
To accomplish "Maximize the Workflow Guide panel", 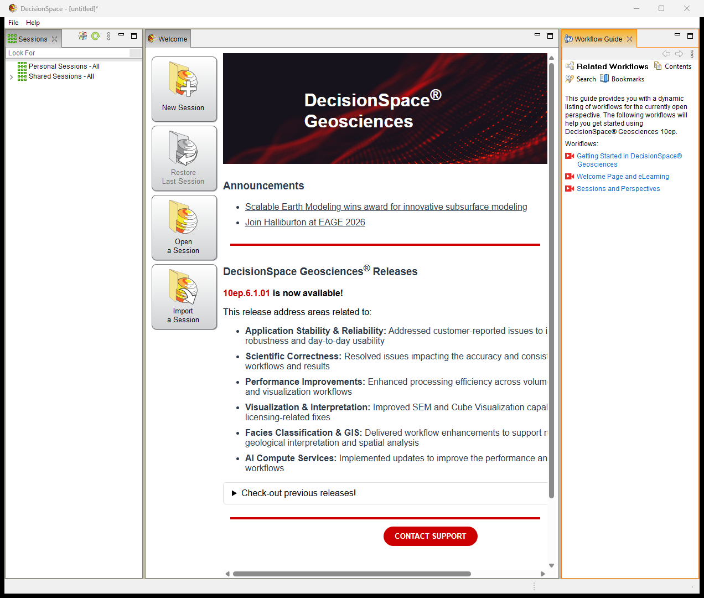I will click(x=690, y=36).
